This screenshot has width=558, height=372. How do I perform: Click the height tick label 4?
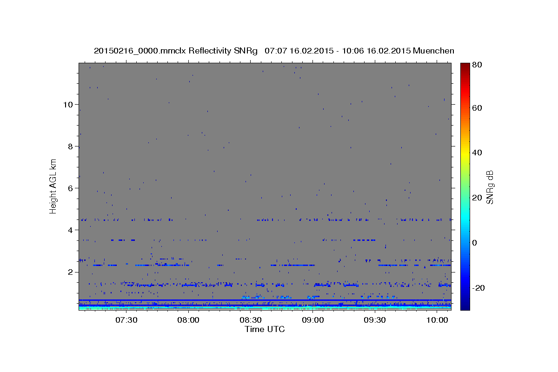click(70, 230)
